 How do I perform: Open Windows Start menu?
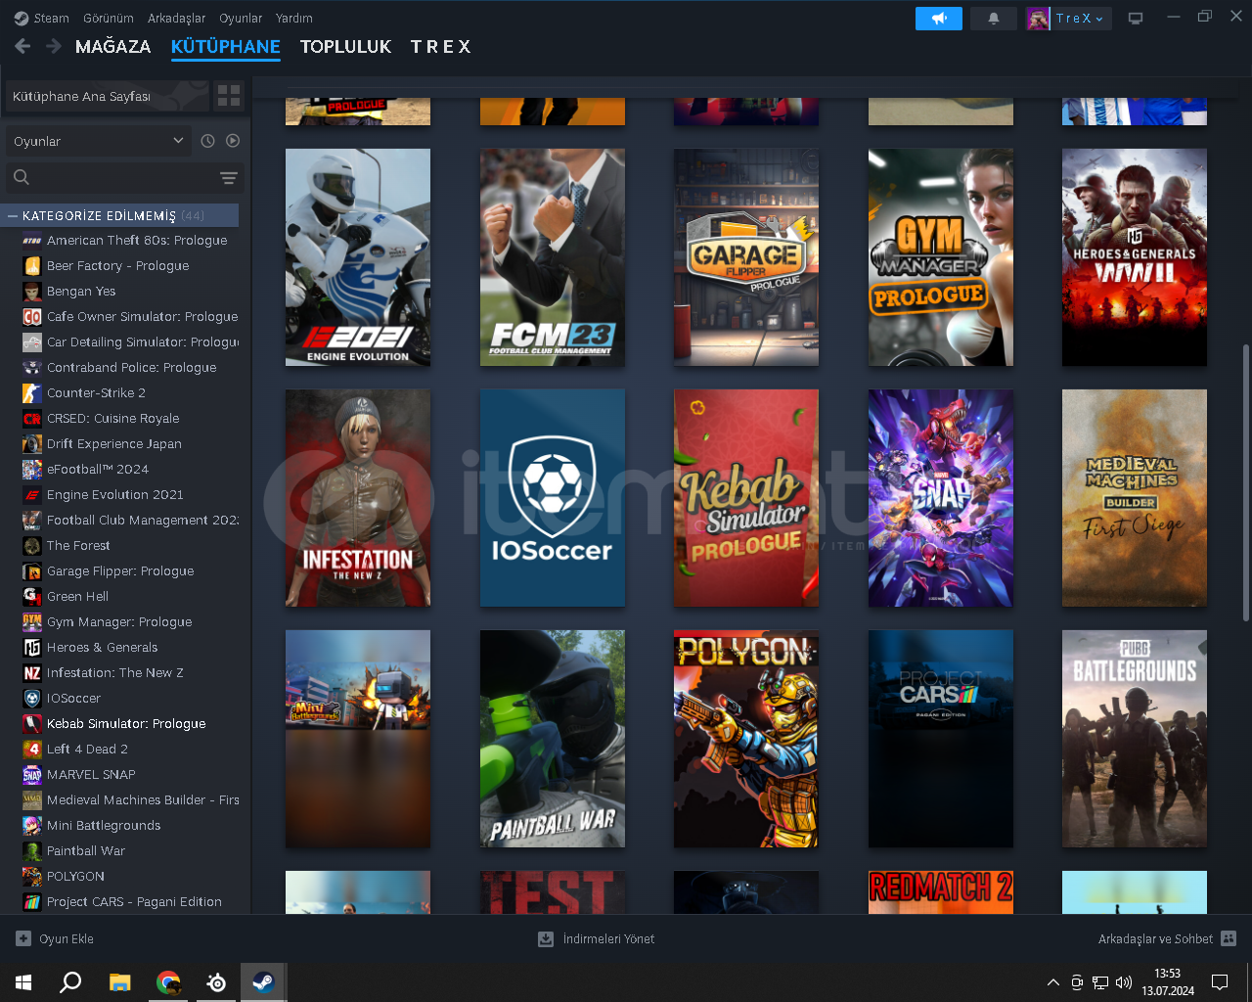tap(23, 982)
